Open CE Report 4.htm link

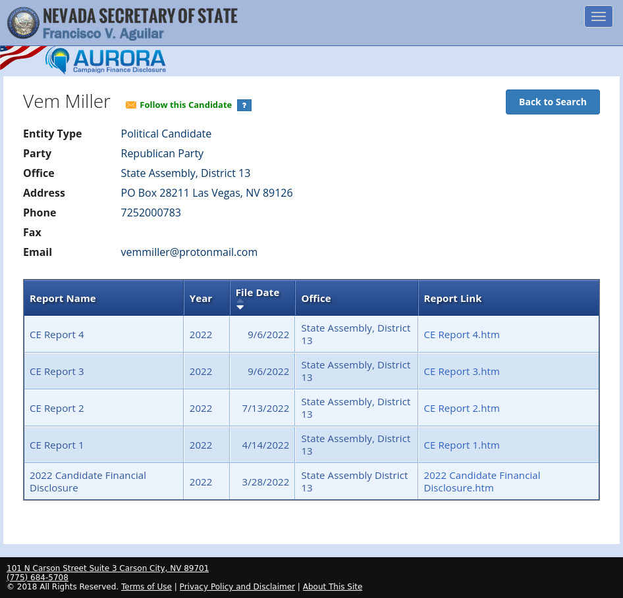pyautogui.click(x=461, y=334)
